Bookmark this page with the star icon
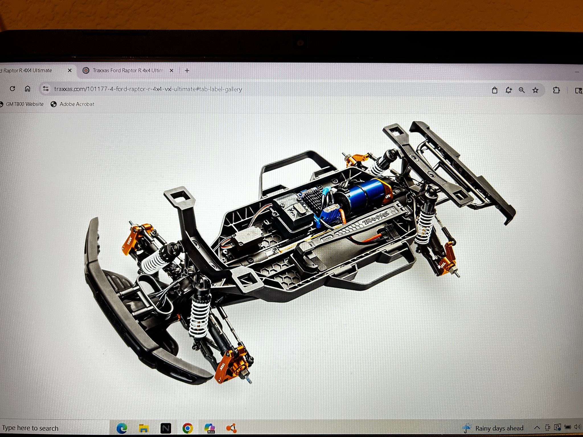583x437 pixels. click(x=535, y=90)
